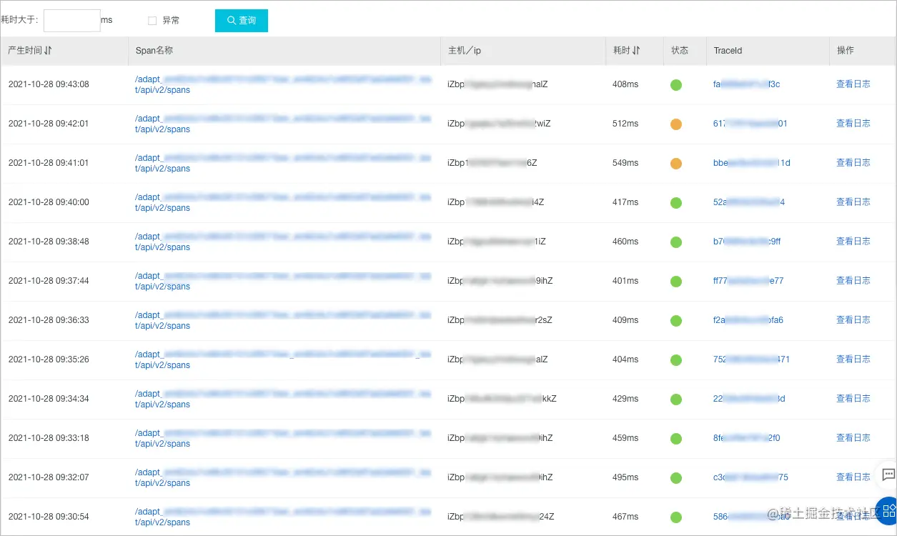This screenshot has width=897, height=536.
Task: Sort by 产生时间 column arrows
Action: click(x=48, y=51)
